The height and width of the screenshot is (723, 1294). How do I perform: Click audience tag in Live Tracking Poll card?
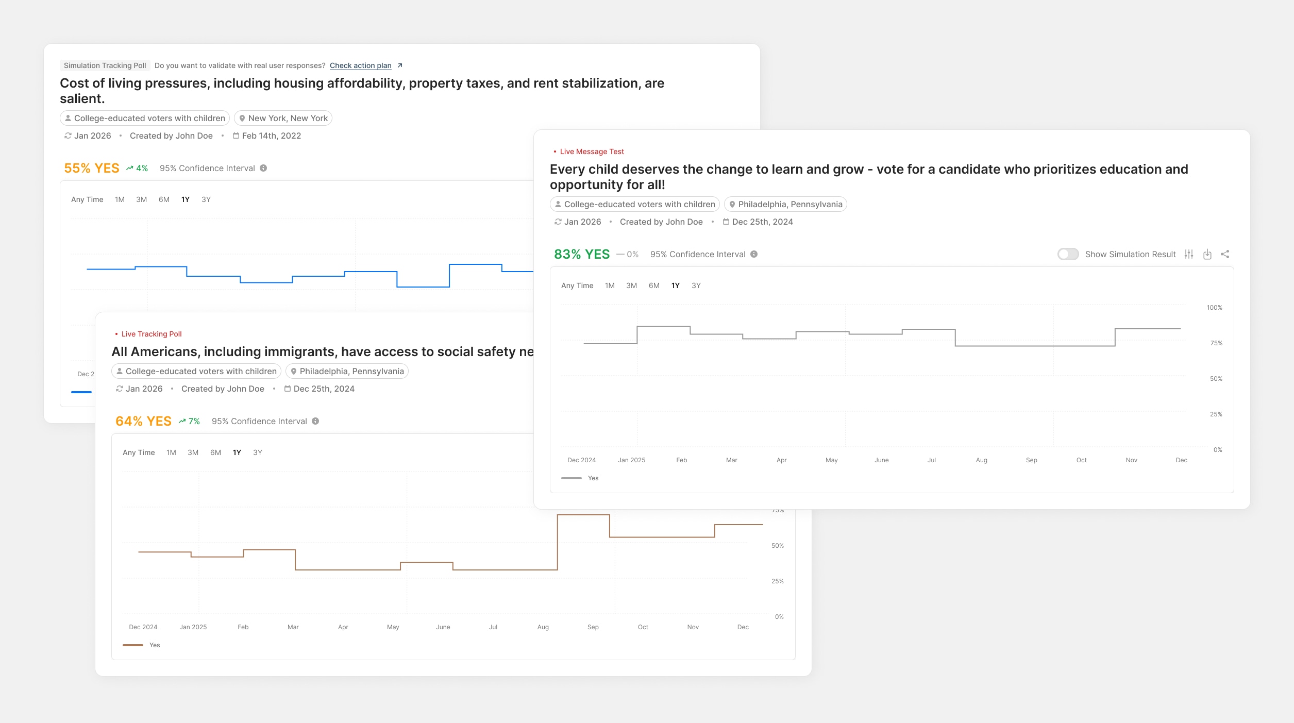[196, 371]
